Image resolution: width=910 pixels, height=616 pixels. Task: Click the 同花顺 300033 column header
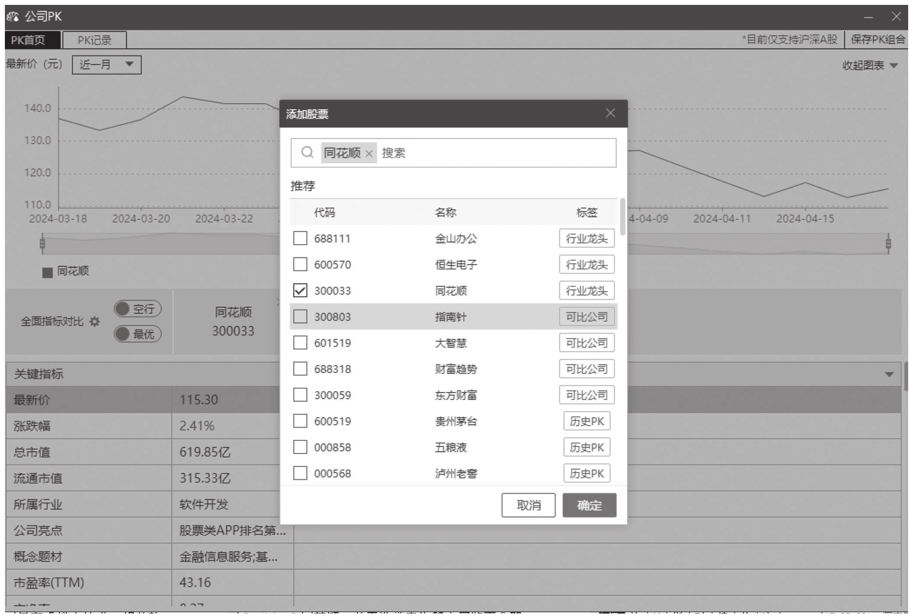(233, 322)
